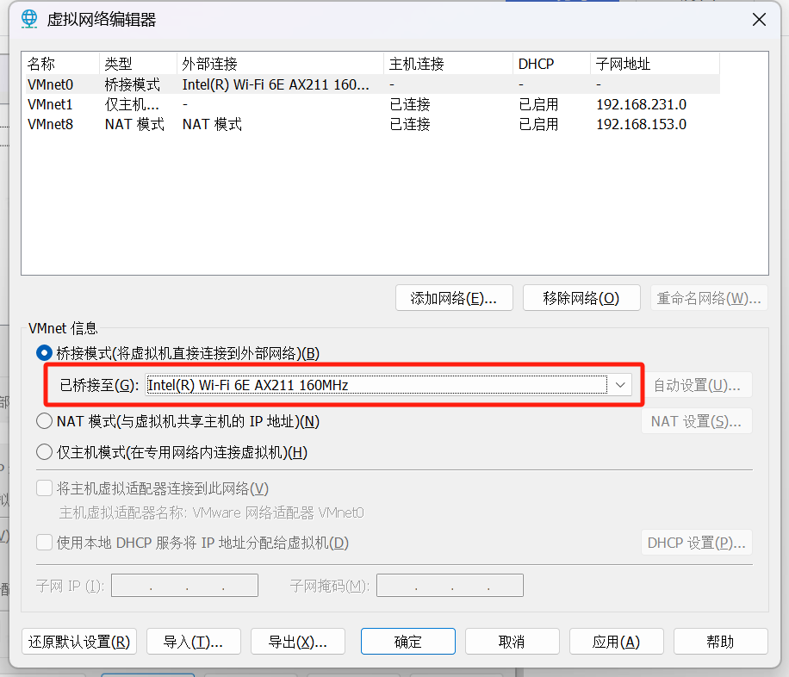Viewport: 789px width, 677px height.
Task: Click the 外部连接 column header
Action: pyautogui.click(x=280, y=64)
